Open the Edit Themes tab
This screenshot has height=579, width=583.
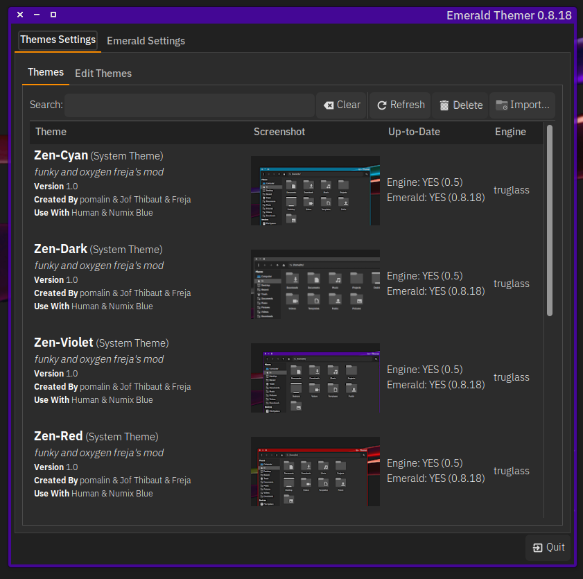pos(103,74)
